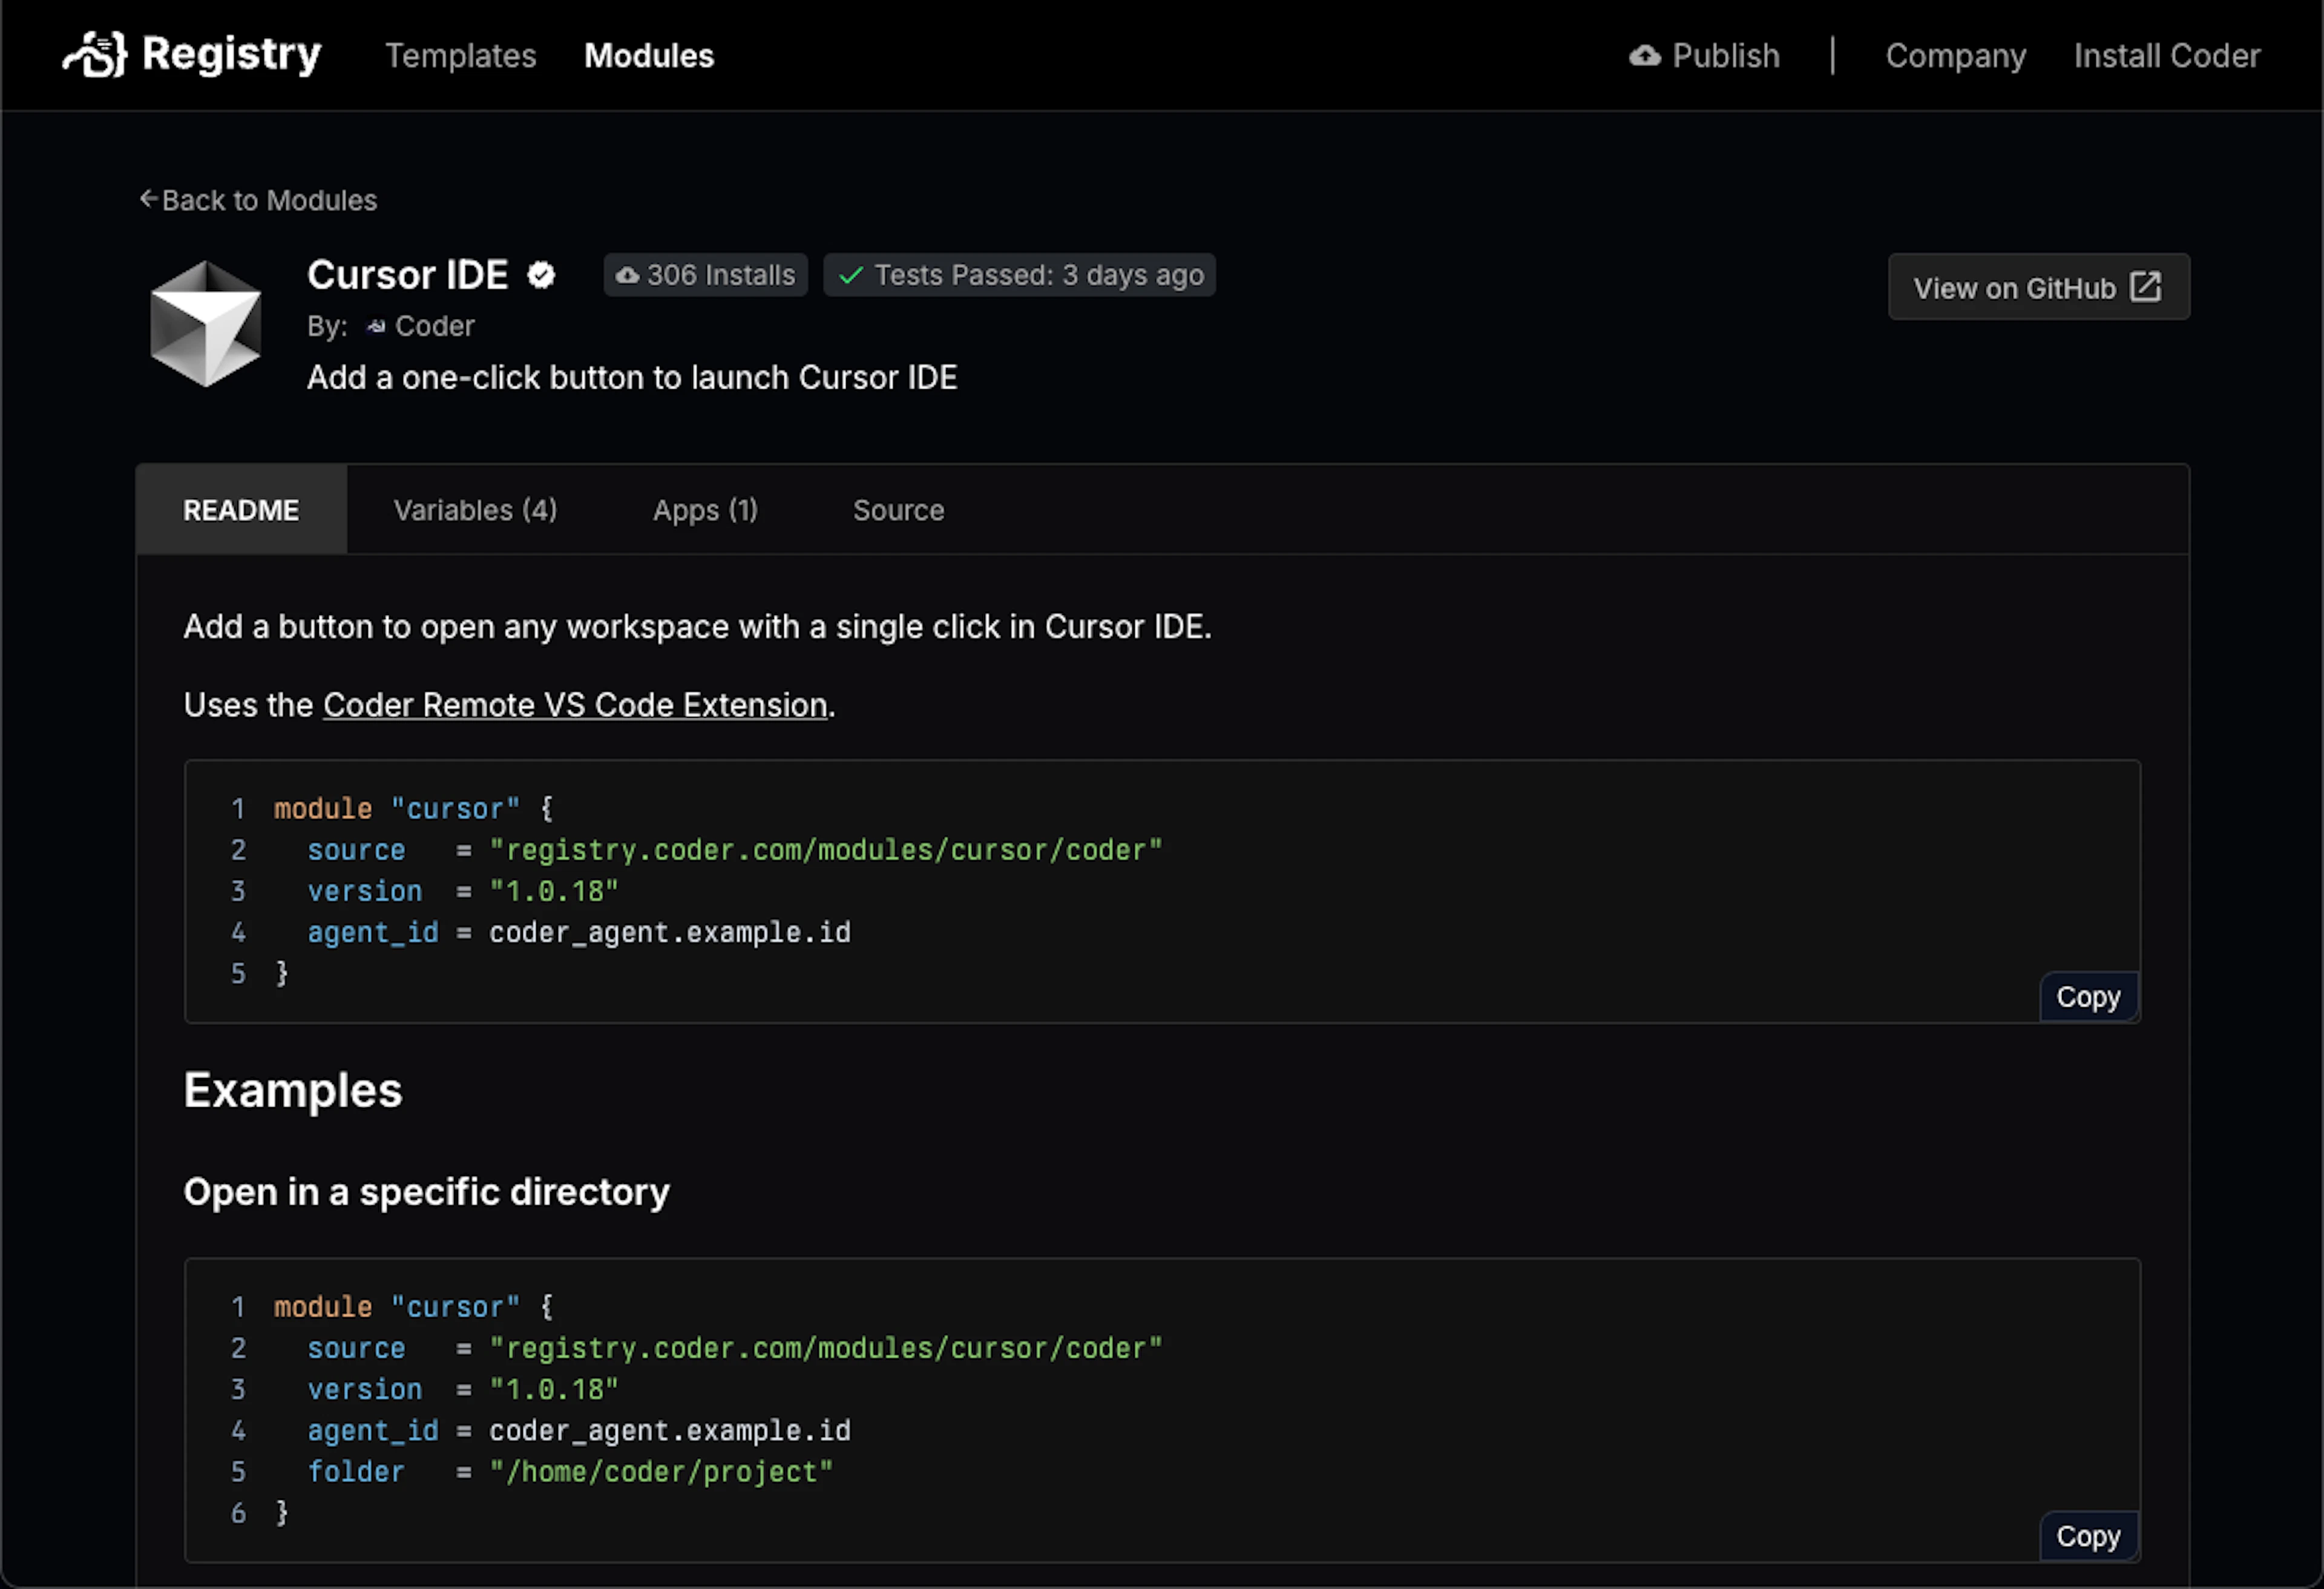Click the green checkmark in Tests Passed badge

[x=851, y=275]
